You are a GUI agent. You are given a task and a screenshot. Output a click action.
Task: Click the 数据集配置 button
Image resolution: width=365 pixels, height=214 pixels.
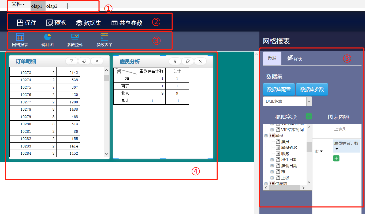tap(279, 90)
